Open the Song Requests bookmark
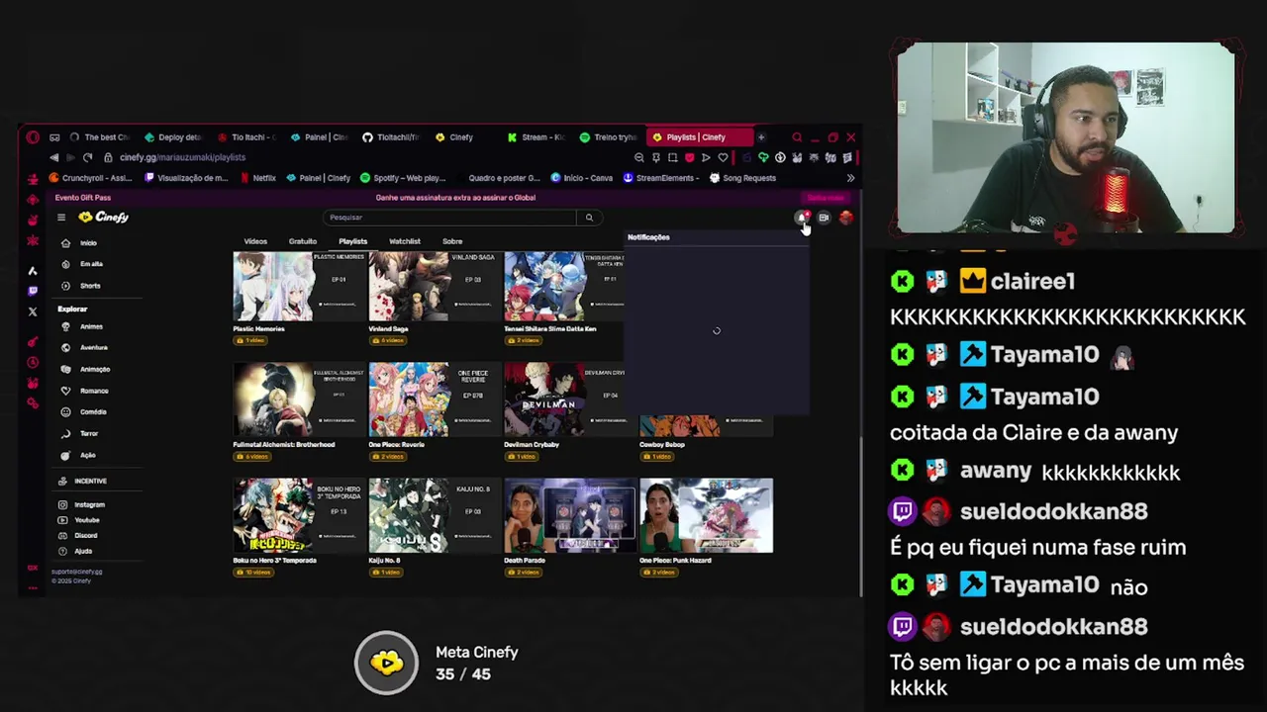Viewport: 1267px width, 712px height. coord(742,178)
